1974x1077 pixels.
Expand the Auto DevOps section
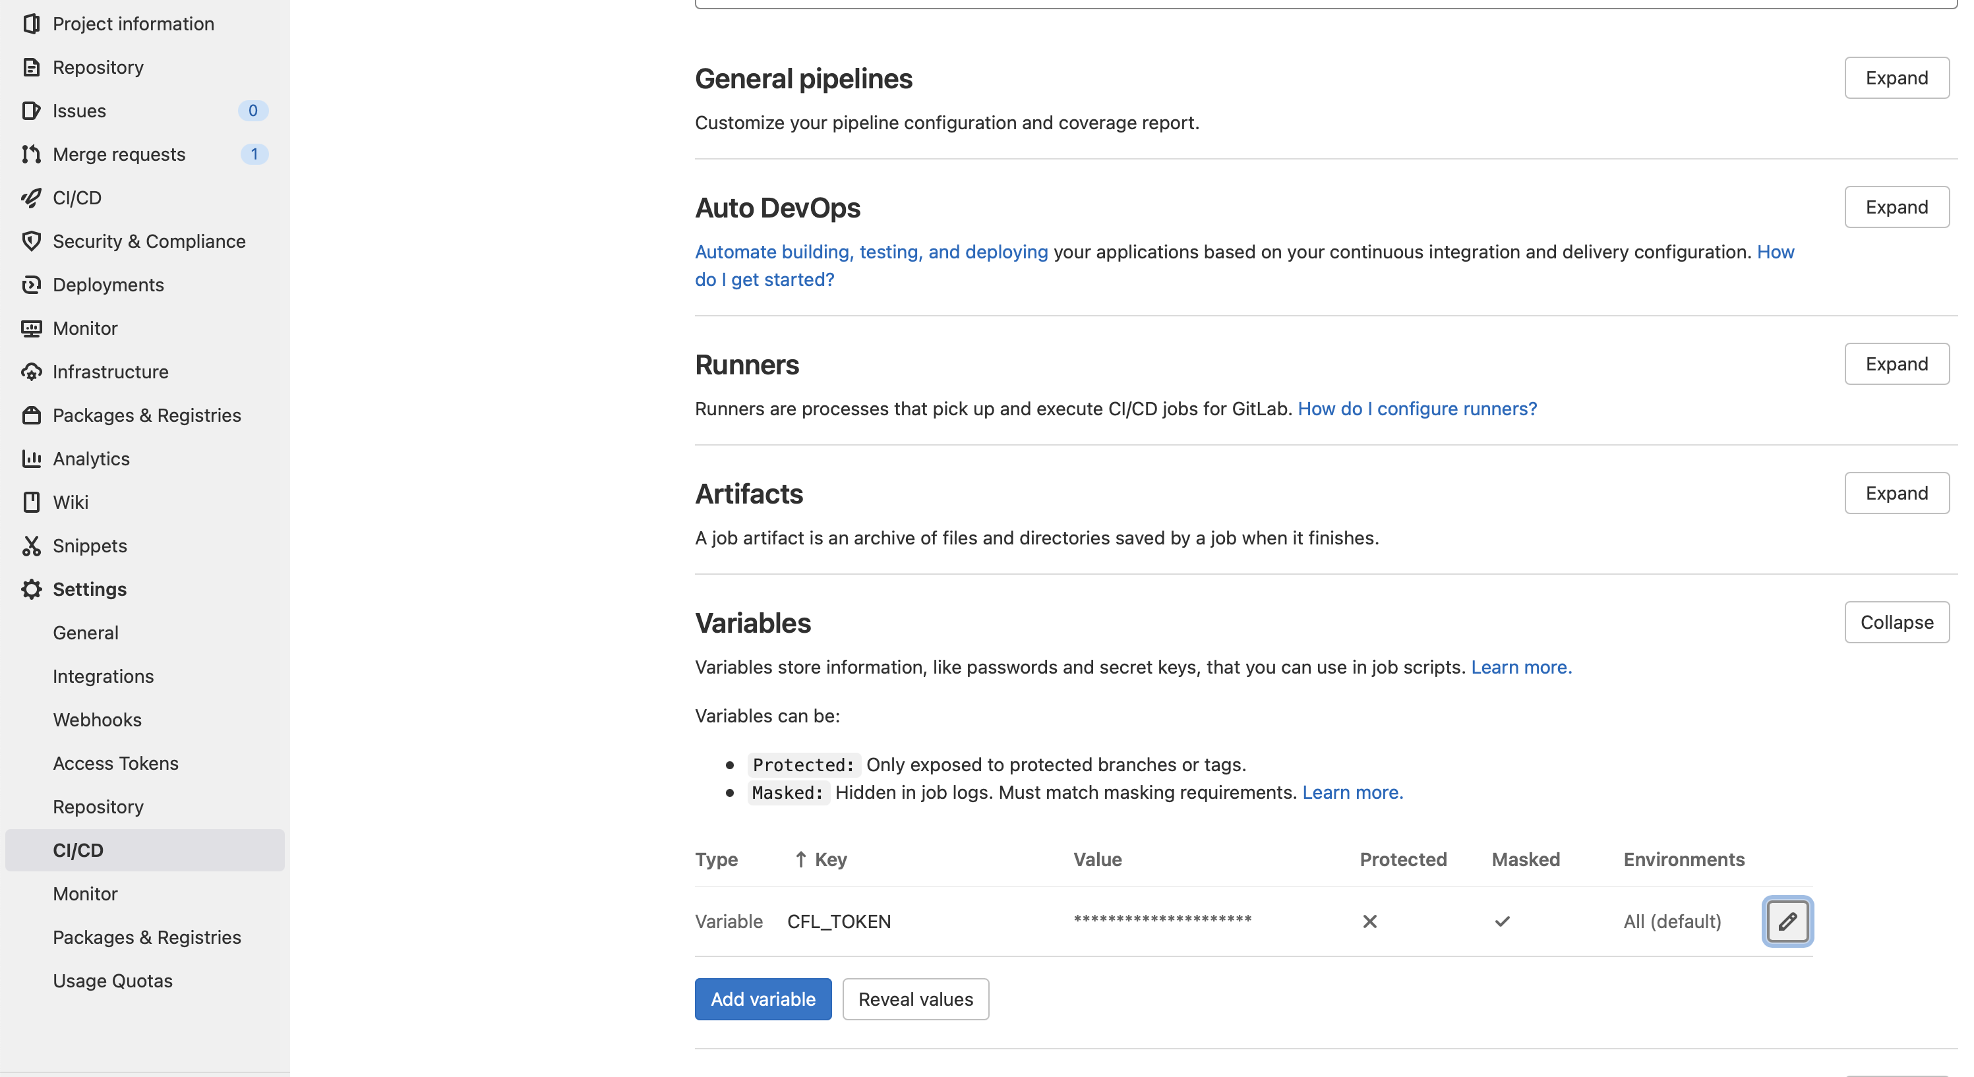coord(1896,207)
